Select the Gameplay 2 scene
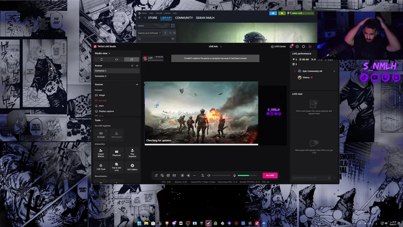The height and width of the screenshot is (227, 403). 116,76
